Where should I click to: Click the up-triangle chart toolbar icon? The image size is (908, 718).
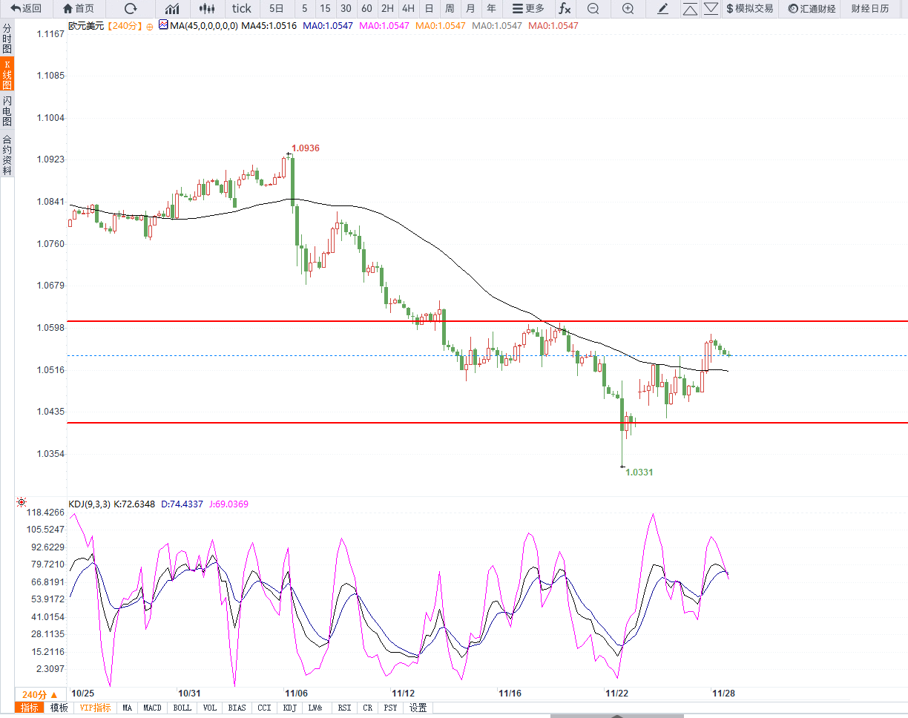(x=690, y=9)
